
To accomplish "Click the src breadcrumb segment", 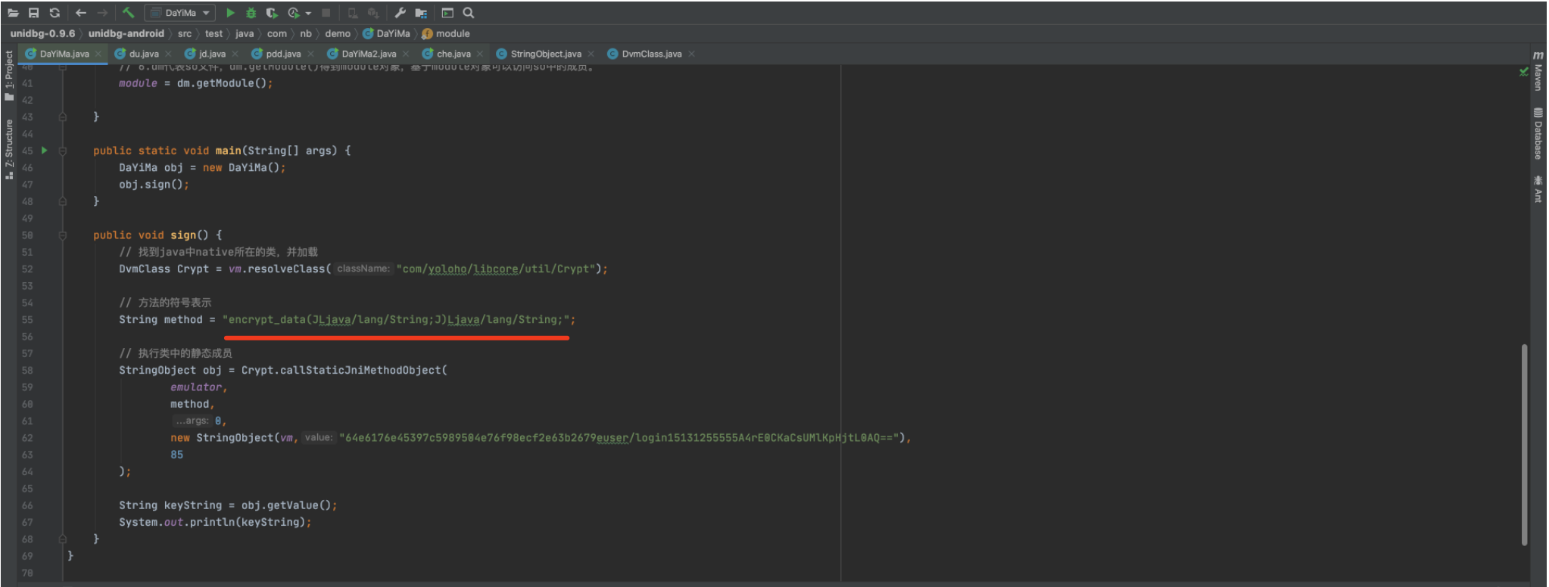I will pyautogui.click(x=185, y=33).
